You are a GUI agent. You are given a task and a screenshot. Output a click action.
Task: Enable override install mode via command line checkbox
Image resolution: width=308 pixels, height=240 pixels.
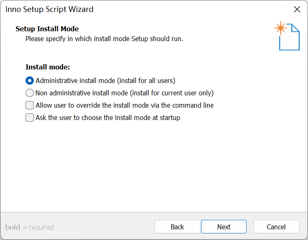click(x=30, y=105)
